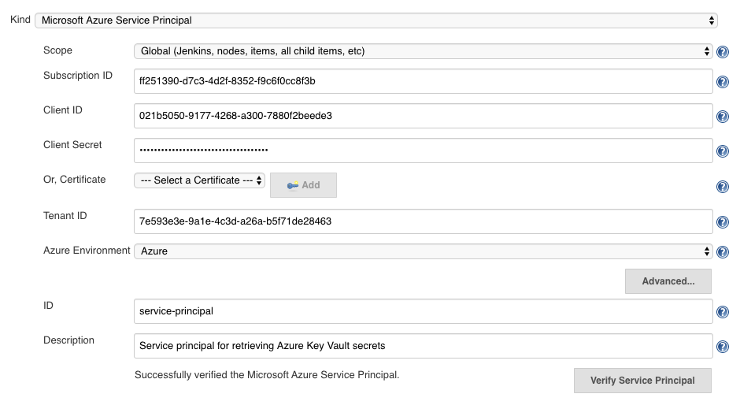The width and height of the screenshot is (740, 405).
Task: Edit the Description text field
Action: pyautogui.click(x=424, y=346)
